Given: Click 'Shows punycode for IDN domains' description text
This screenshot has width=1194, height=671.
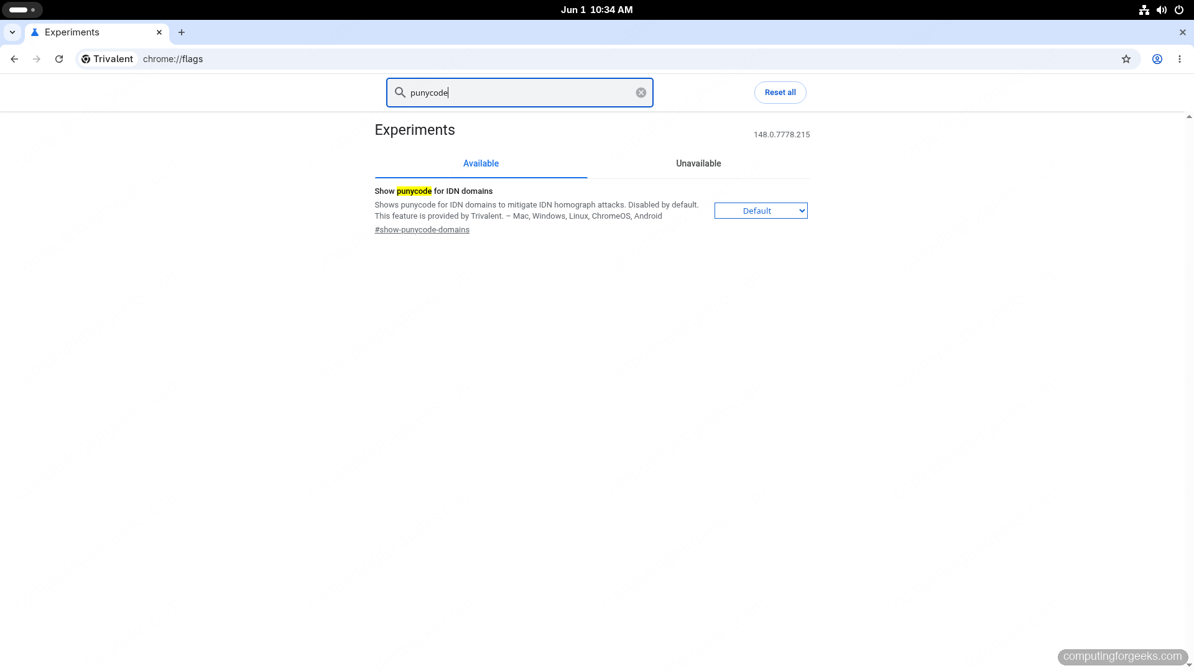Looking at the screenshot, I should (x=537, y=211).
